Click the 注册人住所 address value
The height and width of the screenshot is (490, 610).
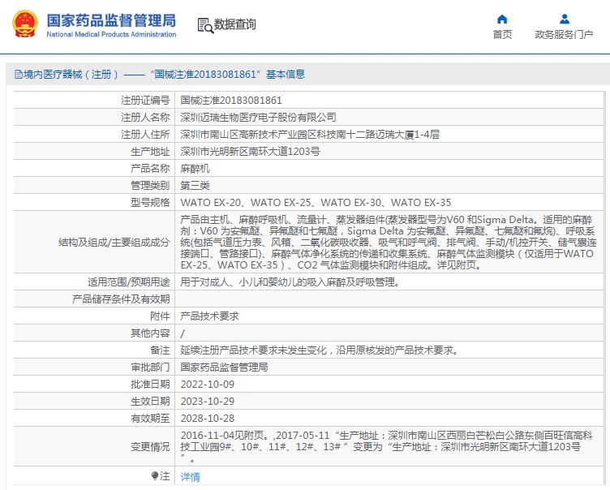click(x=310, y=135)
